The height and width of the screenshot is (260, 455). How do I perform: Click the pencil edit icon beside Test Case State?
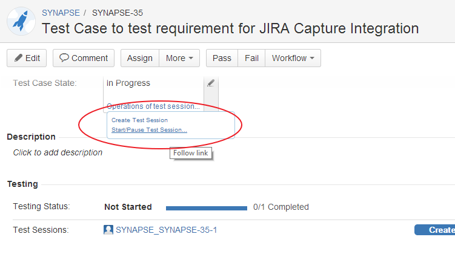pyautogui.click(x=211, y=83)
